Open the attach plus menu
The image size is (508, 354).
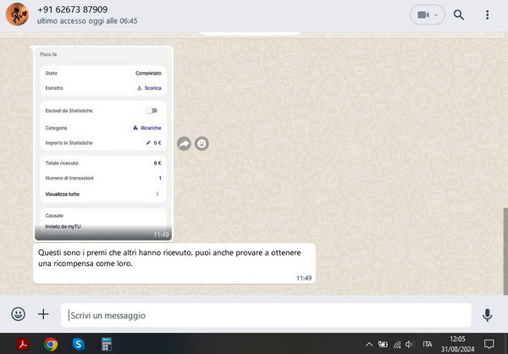pos(43,314)
